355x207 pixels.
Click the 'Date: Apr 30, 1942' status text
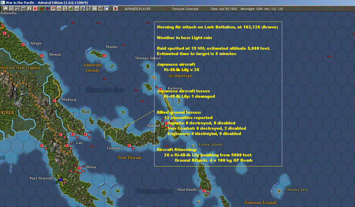(224, 9)
